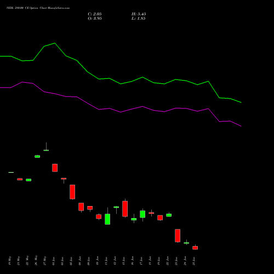Click the chart title text at top left

coord(38,8)
